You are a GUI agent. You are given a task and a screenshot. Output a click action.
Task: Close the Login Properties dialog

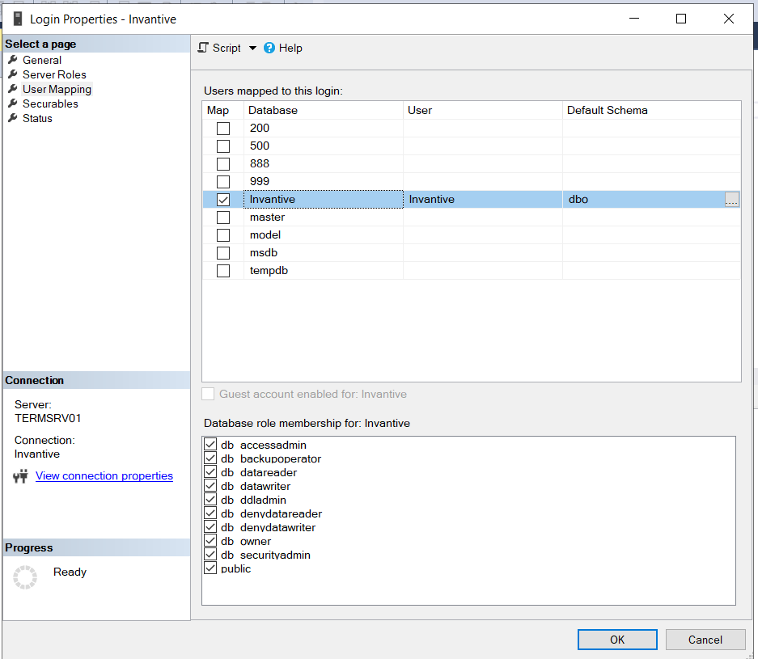[729, 19]
